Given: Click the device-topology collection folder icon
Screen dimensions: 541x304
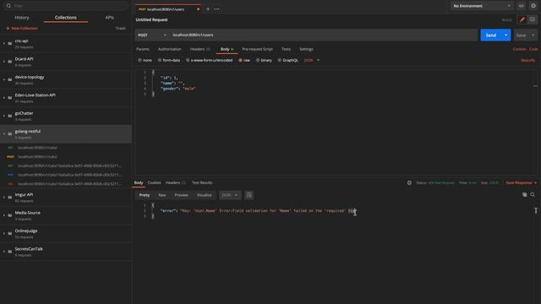Looking at the screenshot, I should coord(10,80).
